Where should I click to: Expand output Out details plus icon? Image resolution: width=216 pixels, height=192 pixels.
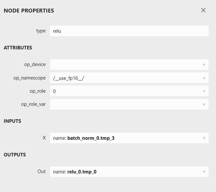[204, 171]
